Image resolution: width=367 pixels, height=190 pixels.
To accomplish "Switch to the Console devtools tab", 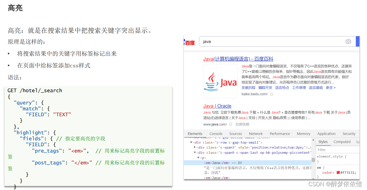I will (216, 133).
